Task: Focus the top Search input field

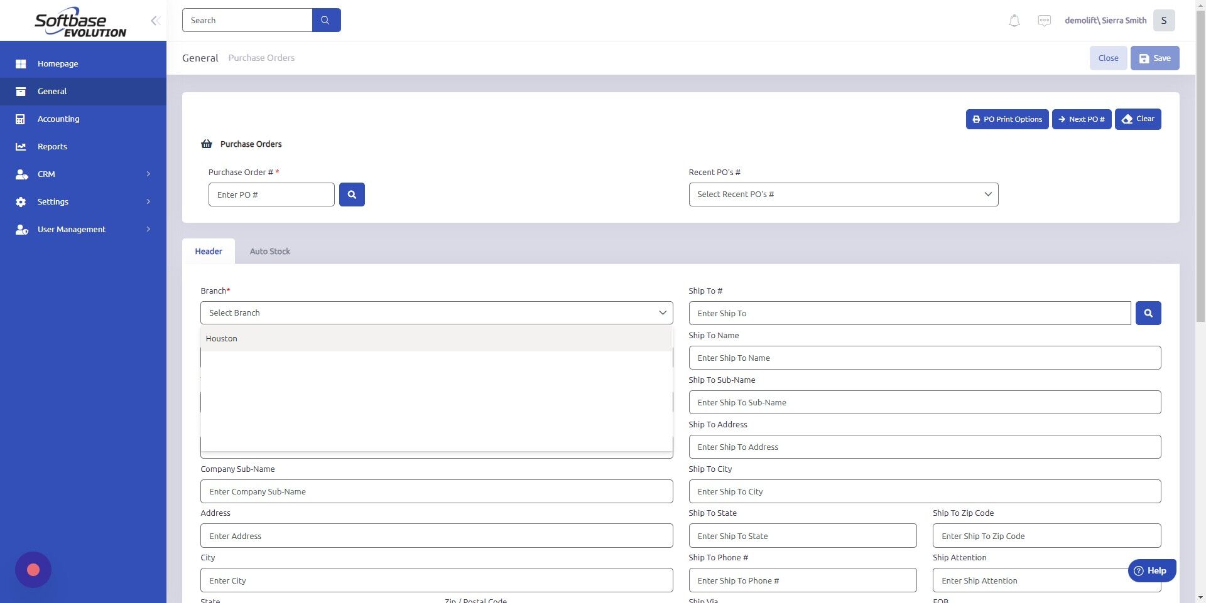Action: pos(247,20)
